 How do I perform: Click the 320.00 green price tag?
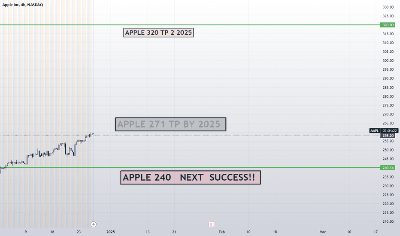click(388, 25)
